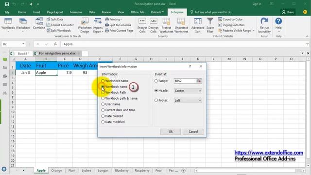Select the Workbook Path option
This screenshot has height=175, width=311.
coord(114,92)
